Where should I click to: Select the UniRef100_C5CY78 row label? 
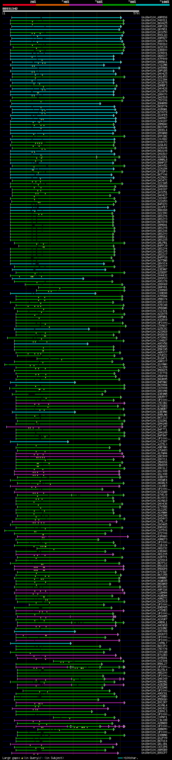pyautogui.click(x=154, y=649)
